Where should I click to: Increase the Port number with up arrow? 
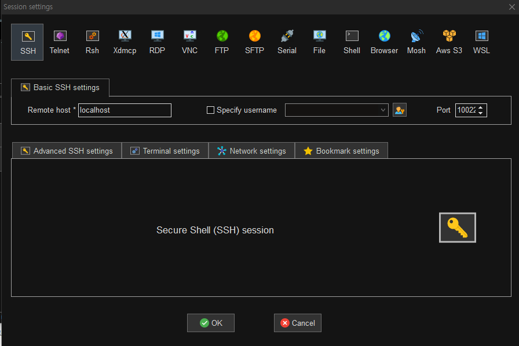click(x=481, y=107)
